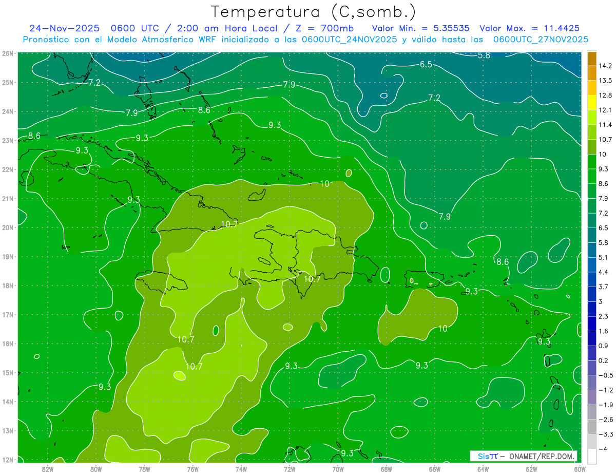Screen dimensions: 616x476
Task: Click the "23N" latitude axis label
Action: coord(8,140)
